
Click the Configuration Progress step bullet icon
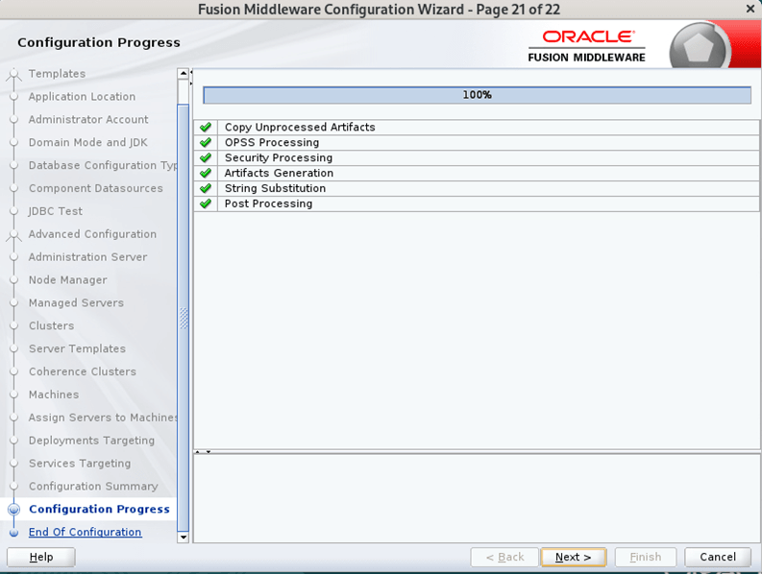pyautogui.click(x=14, y=509)
